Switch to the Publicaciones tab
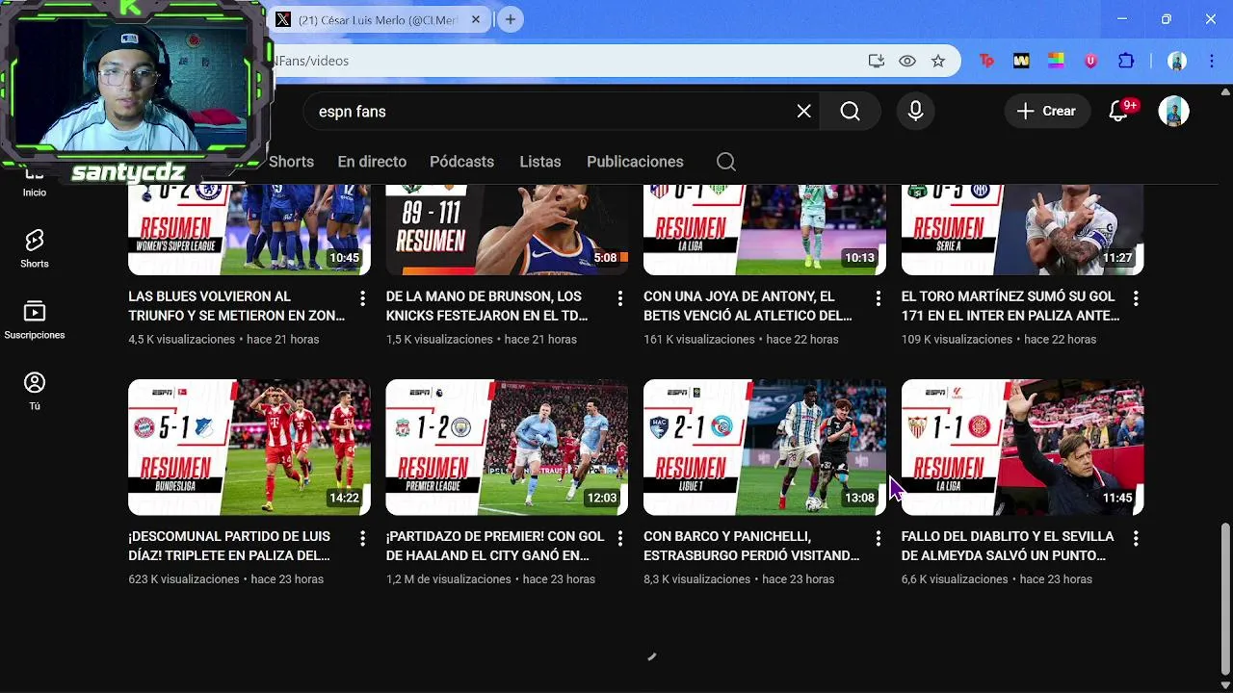 pos(635,162)
